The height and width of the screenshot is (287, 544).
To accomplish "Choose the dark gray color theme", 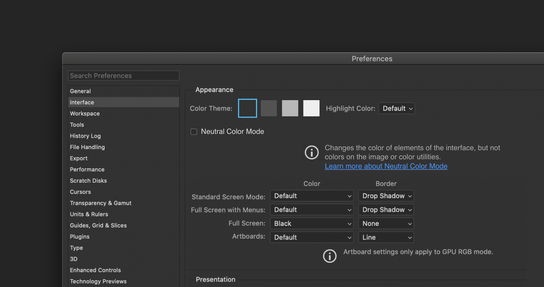I will coord(269,108).
